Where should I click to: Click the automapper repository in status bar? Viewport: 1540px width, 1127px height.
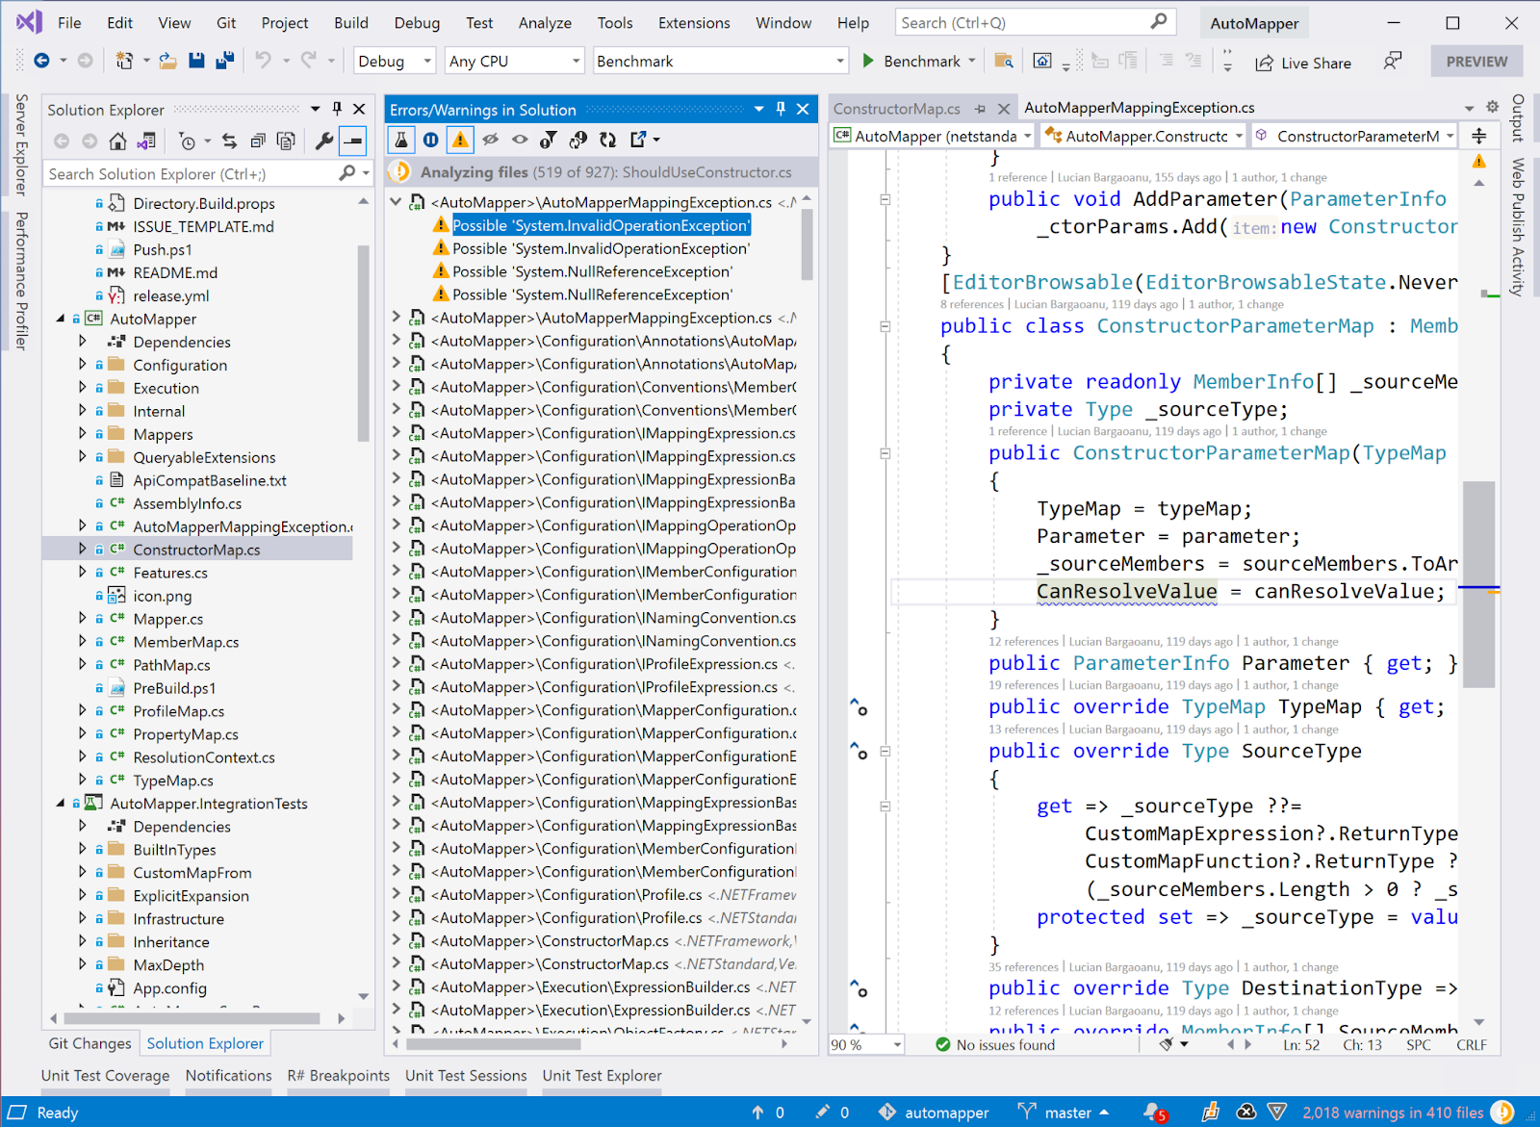tap(934, 1113)
